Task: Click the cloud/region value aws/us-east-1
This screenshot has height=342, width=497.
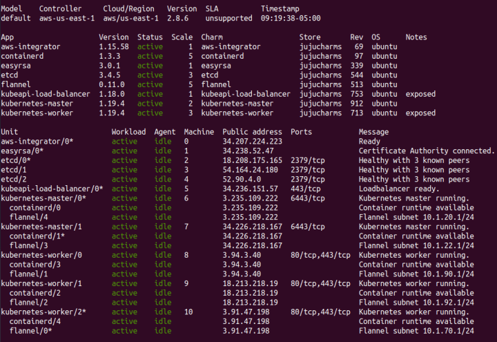Action: coord(131,19)
